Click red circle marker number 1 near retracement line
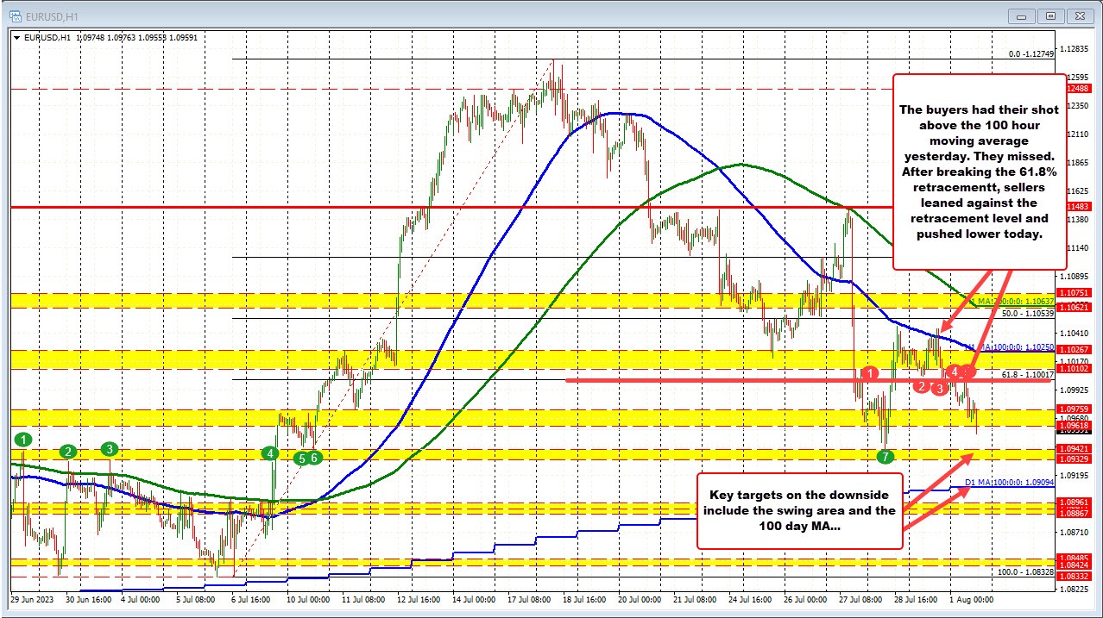 (x=870, y=373)
